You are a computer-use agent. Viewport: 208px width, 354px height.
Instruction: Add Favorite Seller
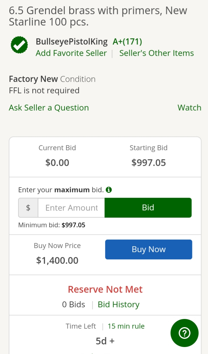point(71,53)
